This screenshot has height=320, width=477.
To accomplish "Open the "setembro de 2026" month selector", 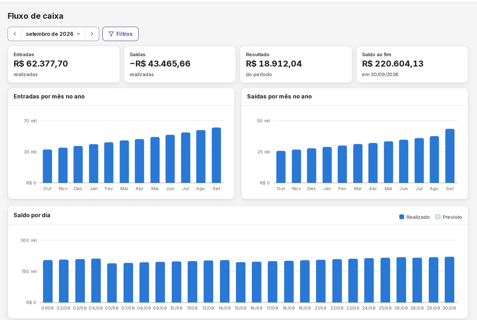I will (x=53, y=34).
